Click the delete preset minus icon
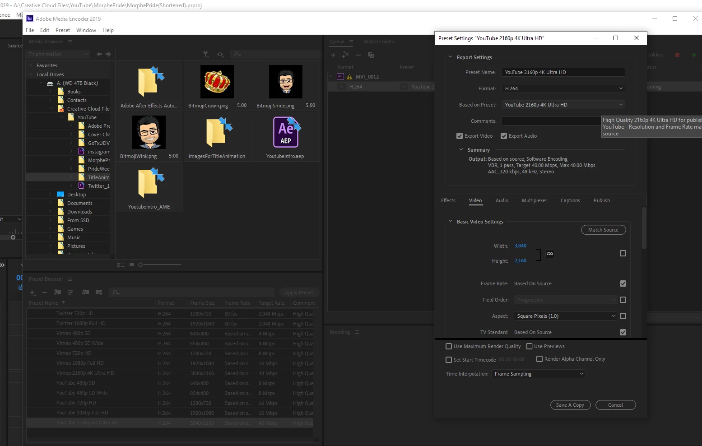The height and width of the screenshot is (446, 702). pos(44,293)
